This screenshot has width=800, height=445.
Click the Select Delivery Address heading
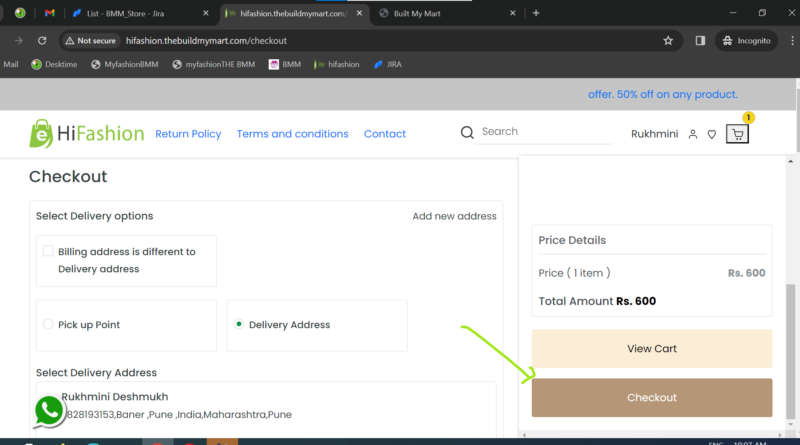pos(96,373)
